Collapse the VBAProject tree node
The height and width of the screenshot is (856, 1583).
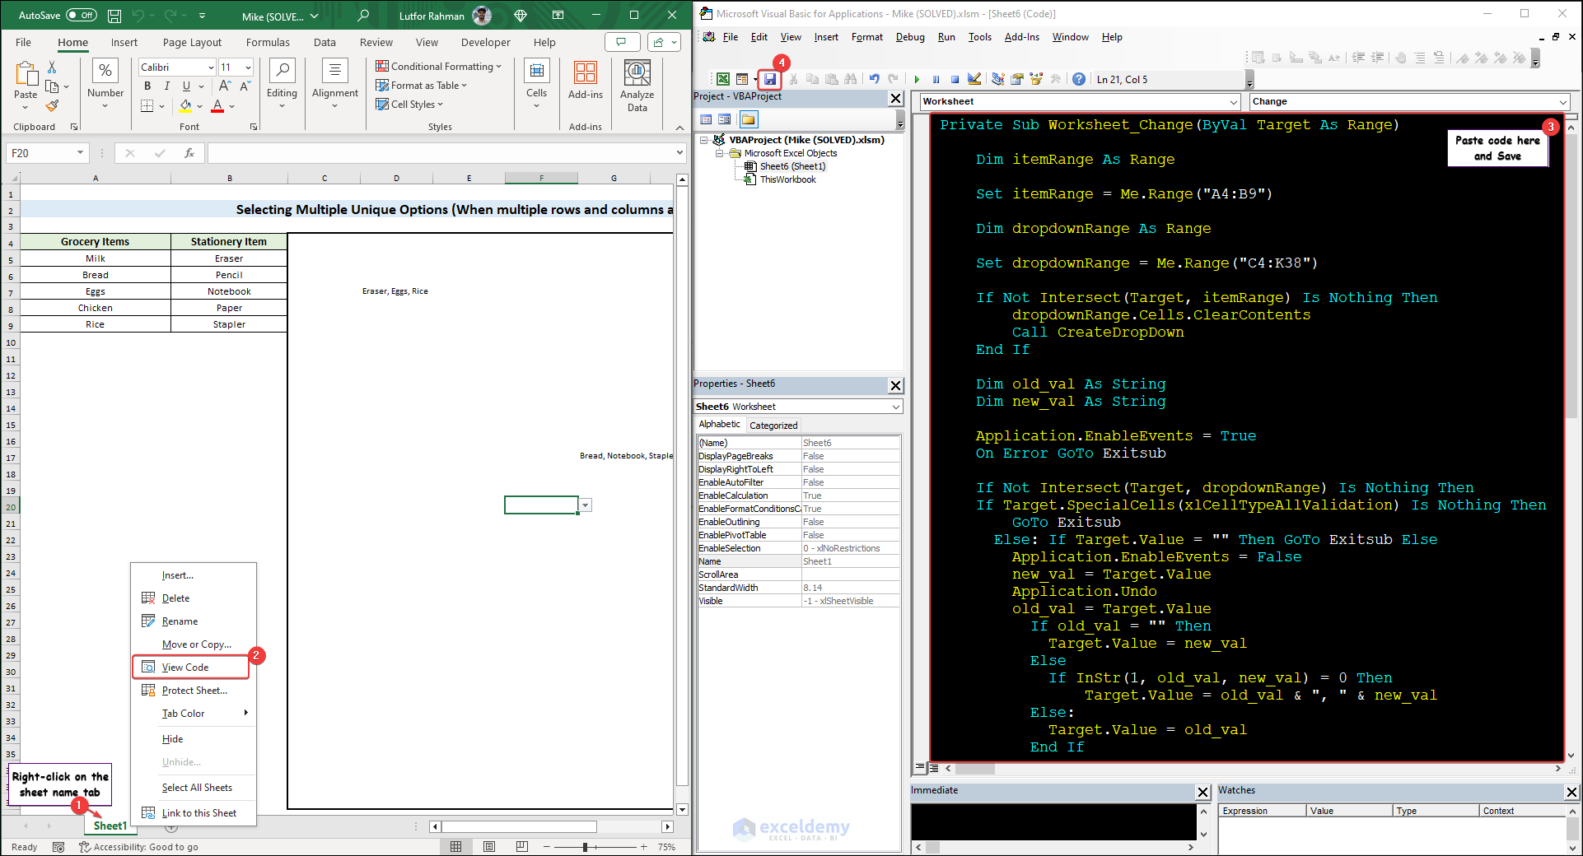tap(704, 140)
